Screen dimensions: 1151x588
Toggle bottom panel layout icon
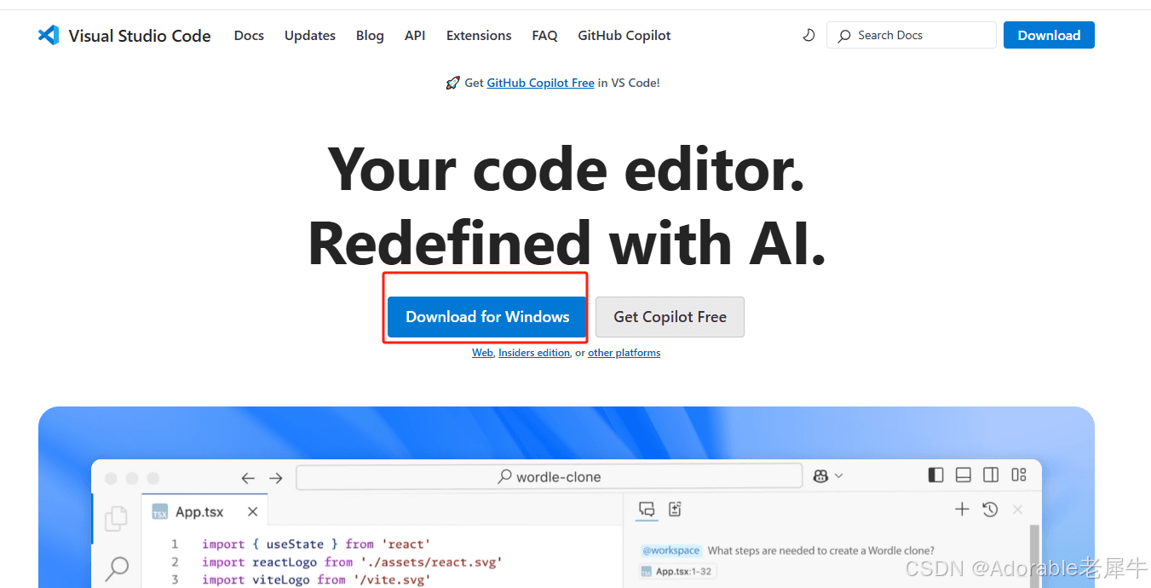click(x=963, y=475)
